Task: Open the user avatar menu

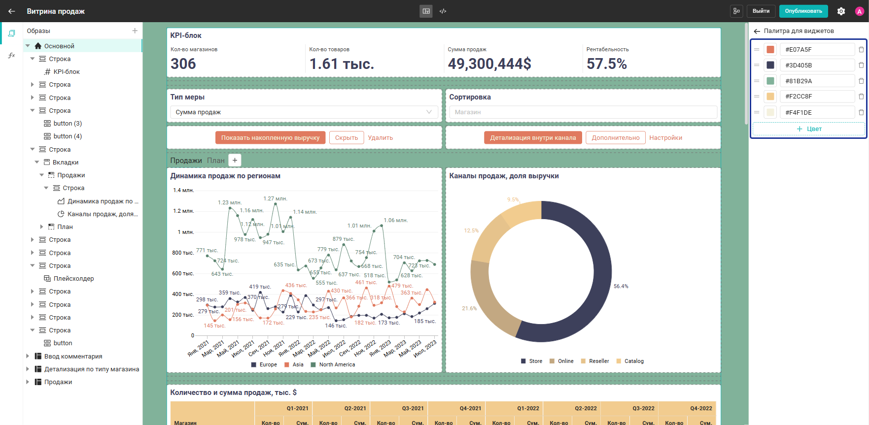Action: tap(859, 11)
